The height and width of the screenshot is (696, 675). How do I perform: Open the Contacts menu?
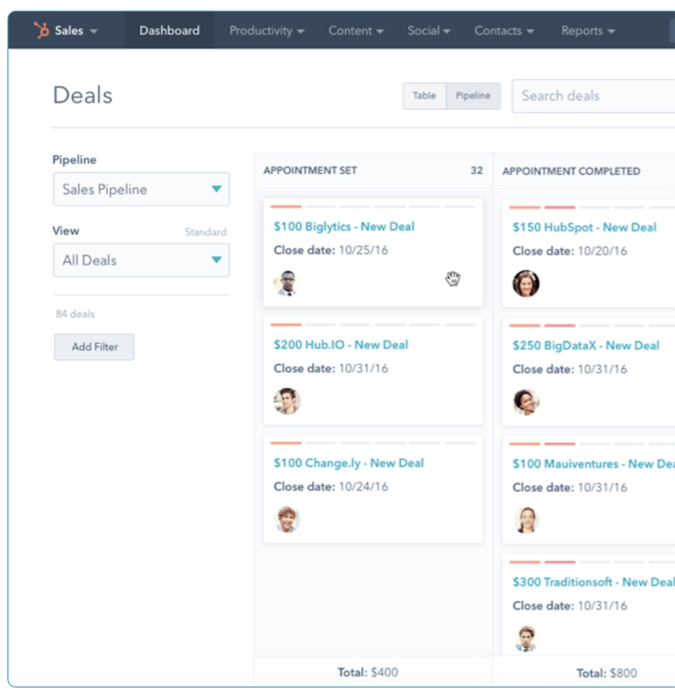pyautogui.click(x=504, y=31)
